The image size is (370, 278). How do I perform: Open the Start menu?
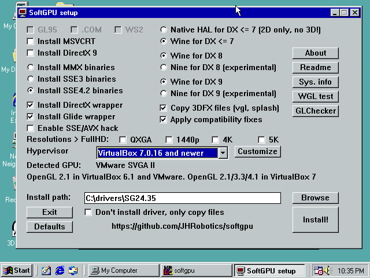17,270
